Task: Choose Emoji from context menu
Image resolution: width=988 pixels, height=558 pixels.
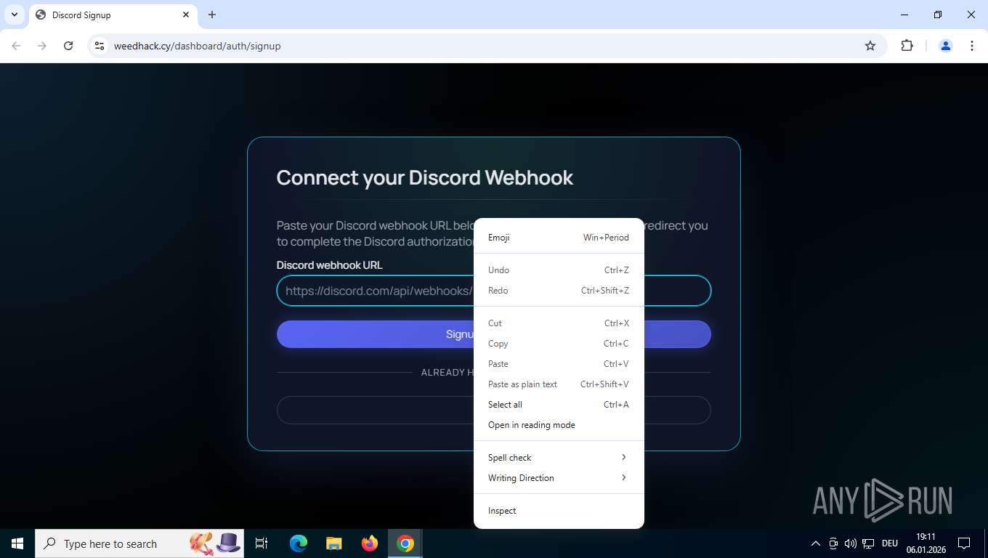Action: click(559, 238)
